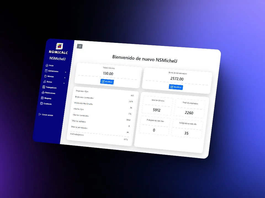Click the Maqueta sidebar icon
This screenshot has width=265, height=198.
tap(42, 98)
